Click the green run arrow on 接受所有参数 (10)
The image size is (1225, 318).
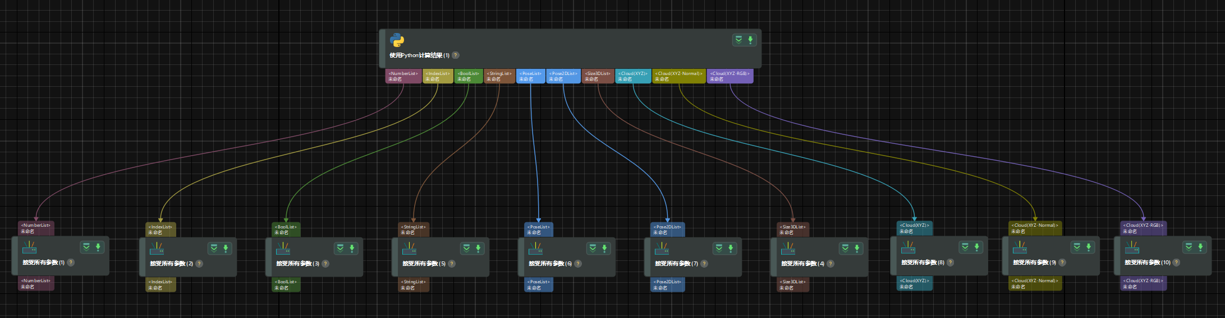click(1200, 247)
